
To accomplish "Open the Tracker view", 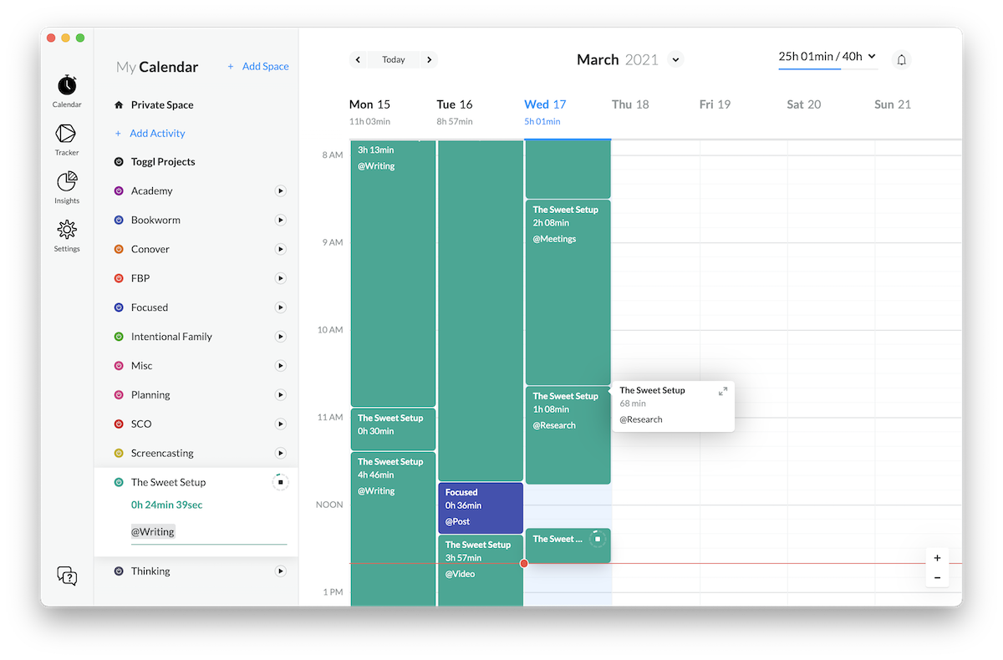I will [67, 139].
